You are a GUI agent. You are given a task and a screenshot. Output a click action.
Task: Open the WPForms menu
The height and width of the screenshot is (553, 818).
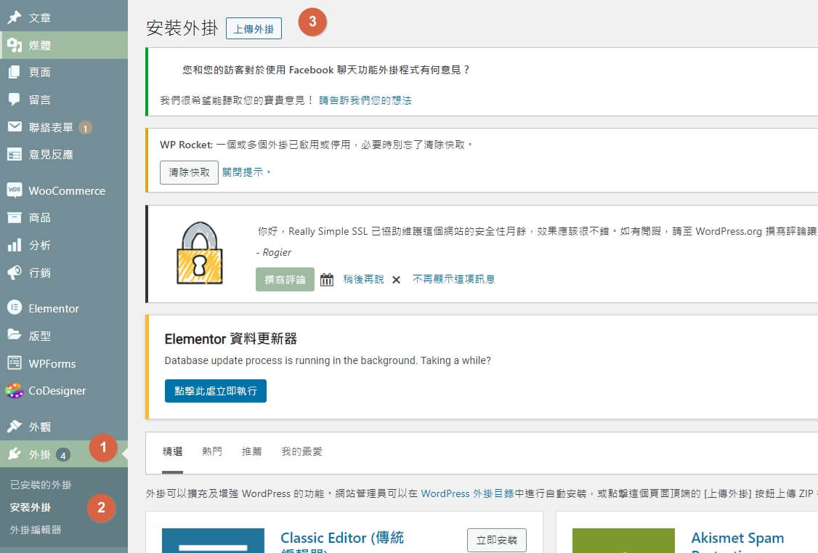(64, 363)
